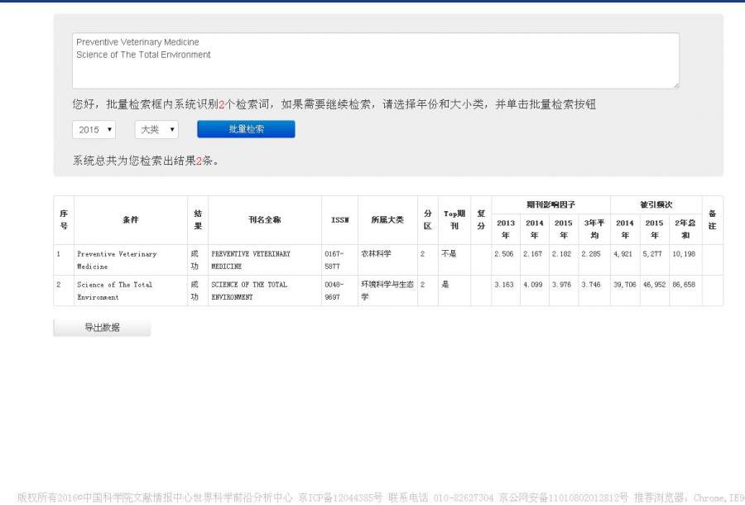The width and height of the screenshot is (745, 505).
Task: Click 2-year citation total 10,198
Action: click(684, 254)
